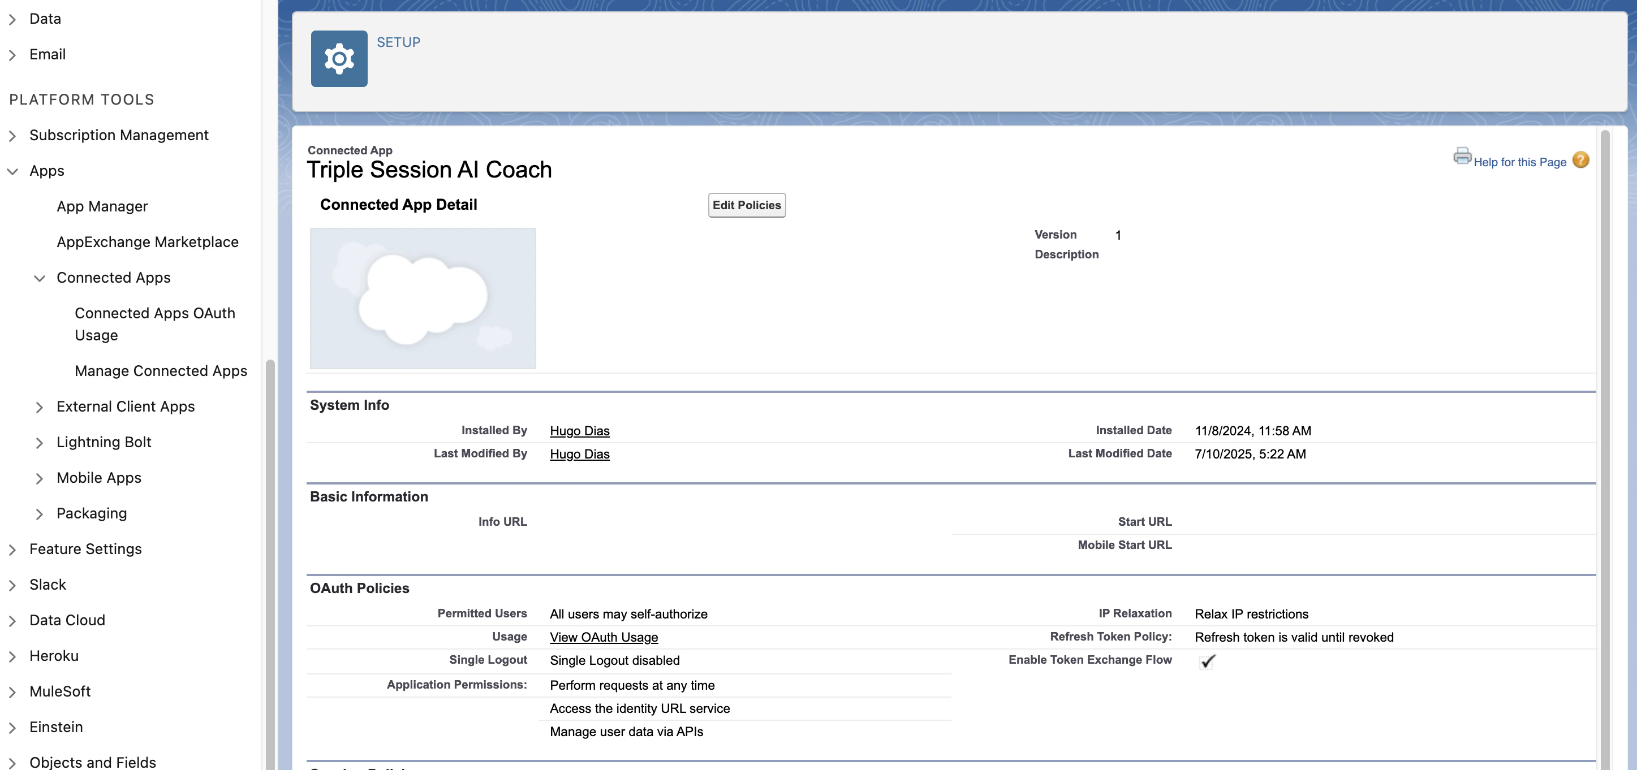Expand External Client Apps
Image resolution: width=1637 pixels, height=770 pixels.
[40, 406]
